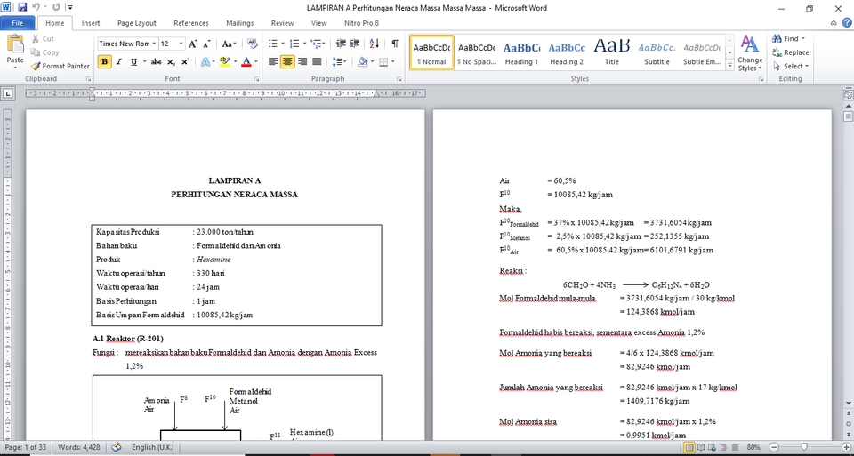Image resolution: width=854 pixels, height=456 pixels.
Task: Click the ruler tab selector icon
Action: point(8,93)
